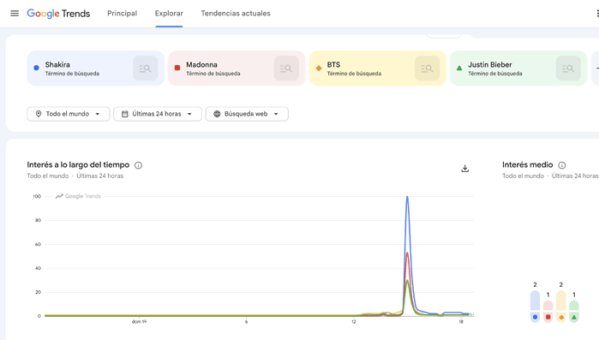Click the green triangle marker beside Justin Bieber
This screenshot has height=340, width=599.
(459, 69)
